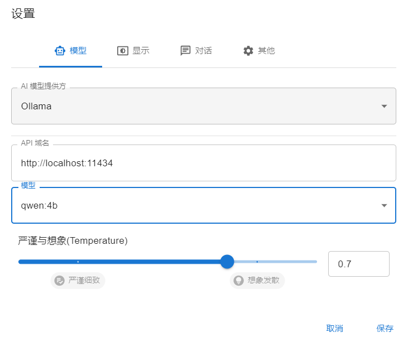Choose the 严谨细致 temperature preset
This screenshot has width=408, height=342.
pos(78,280)
